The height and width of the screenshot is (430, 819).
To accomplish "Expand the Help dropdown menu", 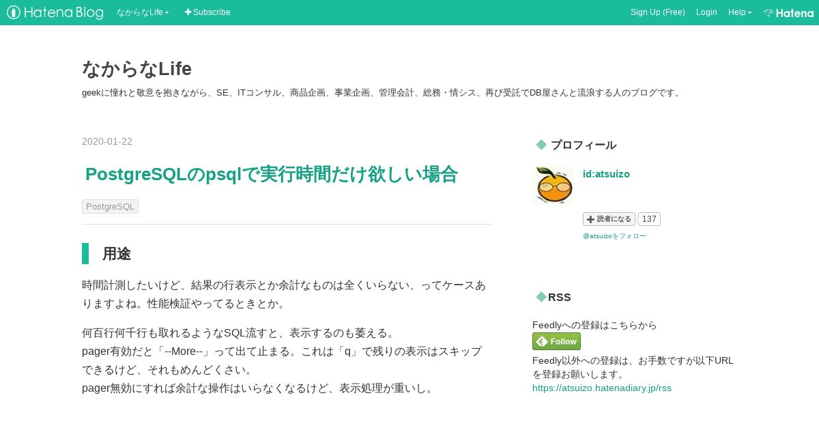I will 740,12.
